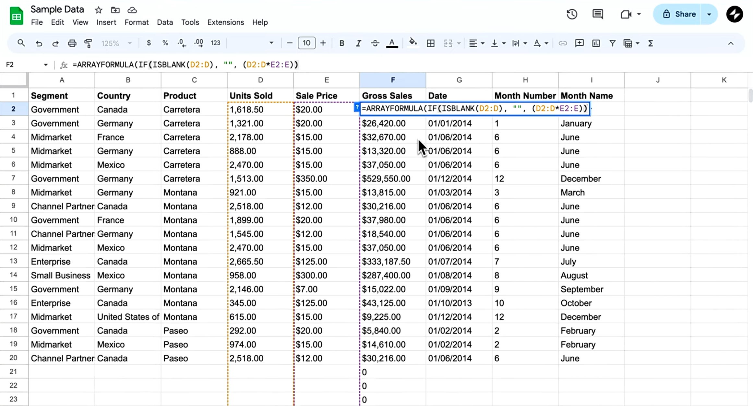
Task: Open the Tools menu
Action: [190, 22]
